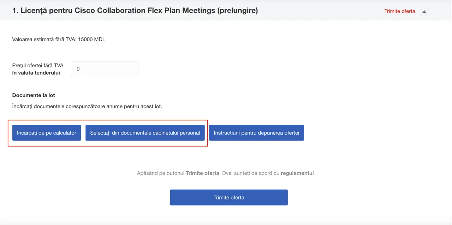The image size is (452, 225).
Task: Focus the Prețul ofertei fără TVA input
Action: 105,69
